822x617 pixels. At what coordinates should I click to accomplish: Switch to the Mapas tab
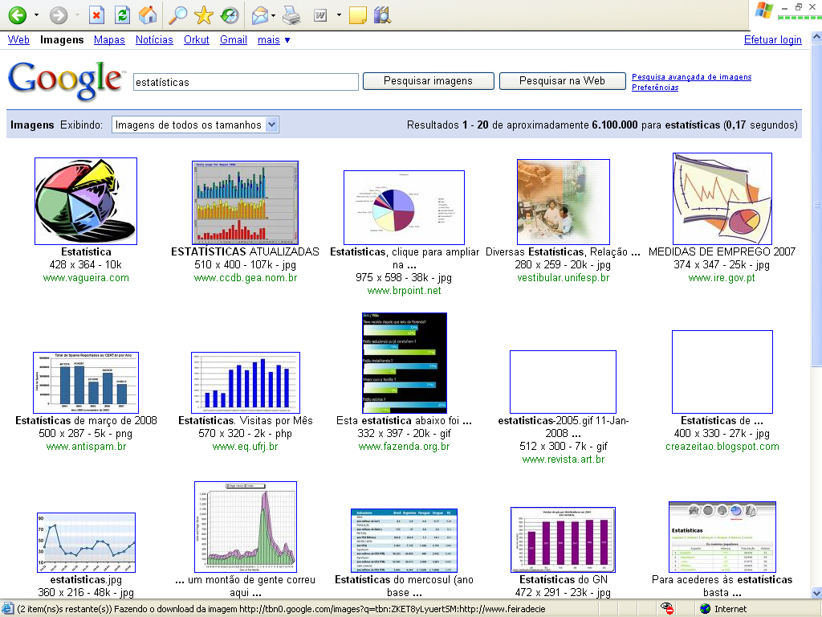tap(109, 39)
